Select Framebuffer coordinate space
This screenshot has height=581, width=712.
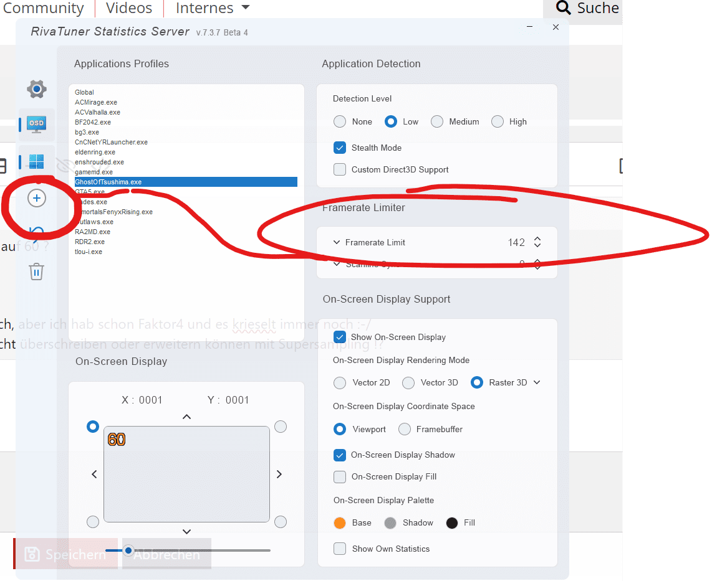tap(404, 429)
